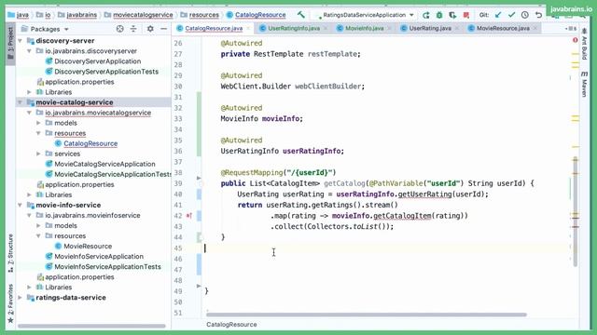Click the fold arrow at line 49
Image resolution: width=597 pixels, height=335 pixels.
click(199, 286)
